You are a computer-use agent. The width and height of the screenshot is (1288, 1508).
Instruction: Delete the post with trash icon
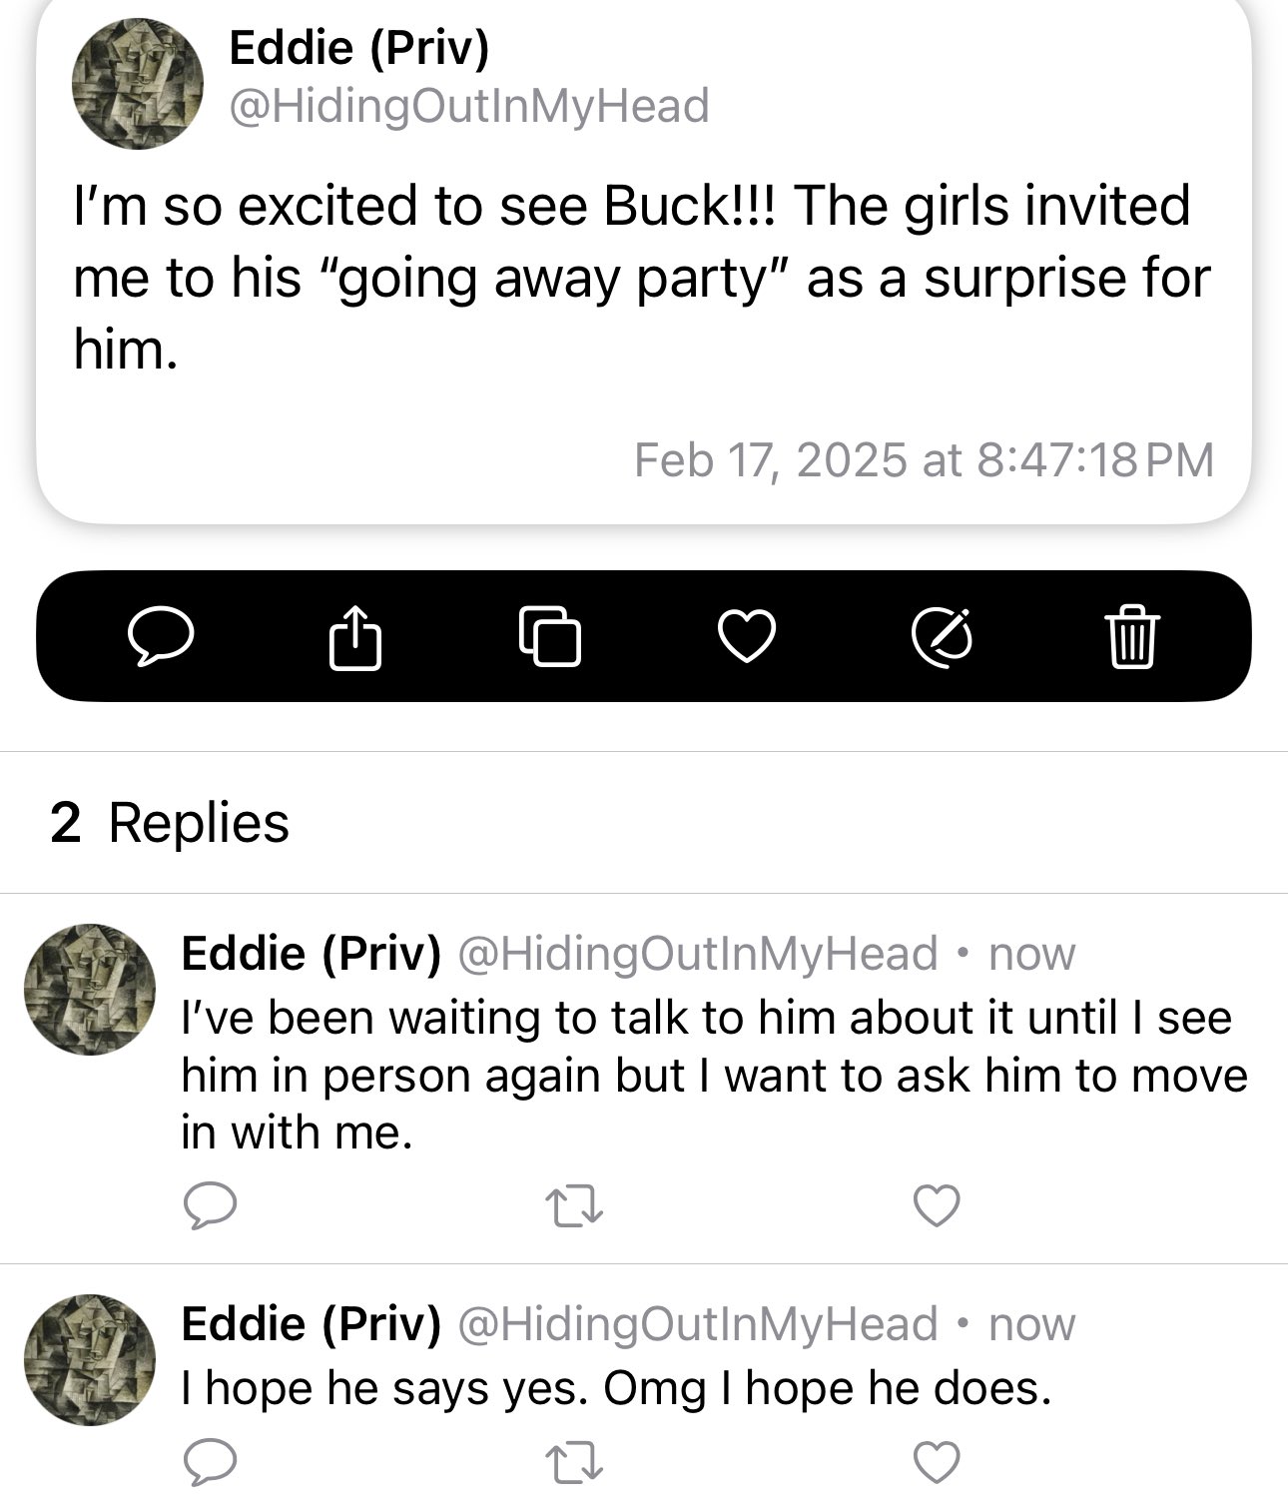(x=1131, y=636)
